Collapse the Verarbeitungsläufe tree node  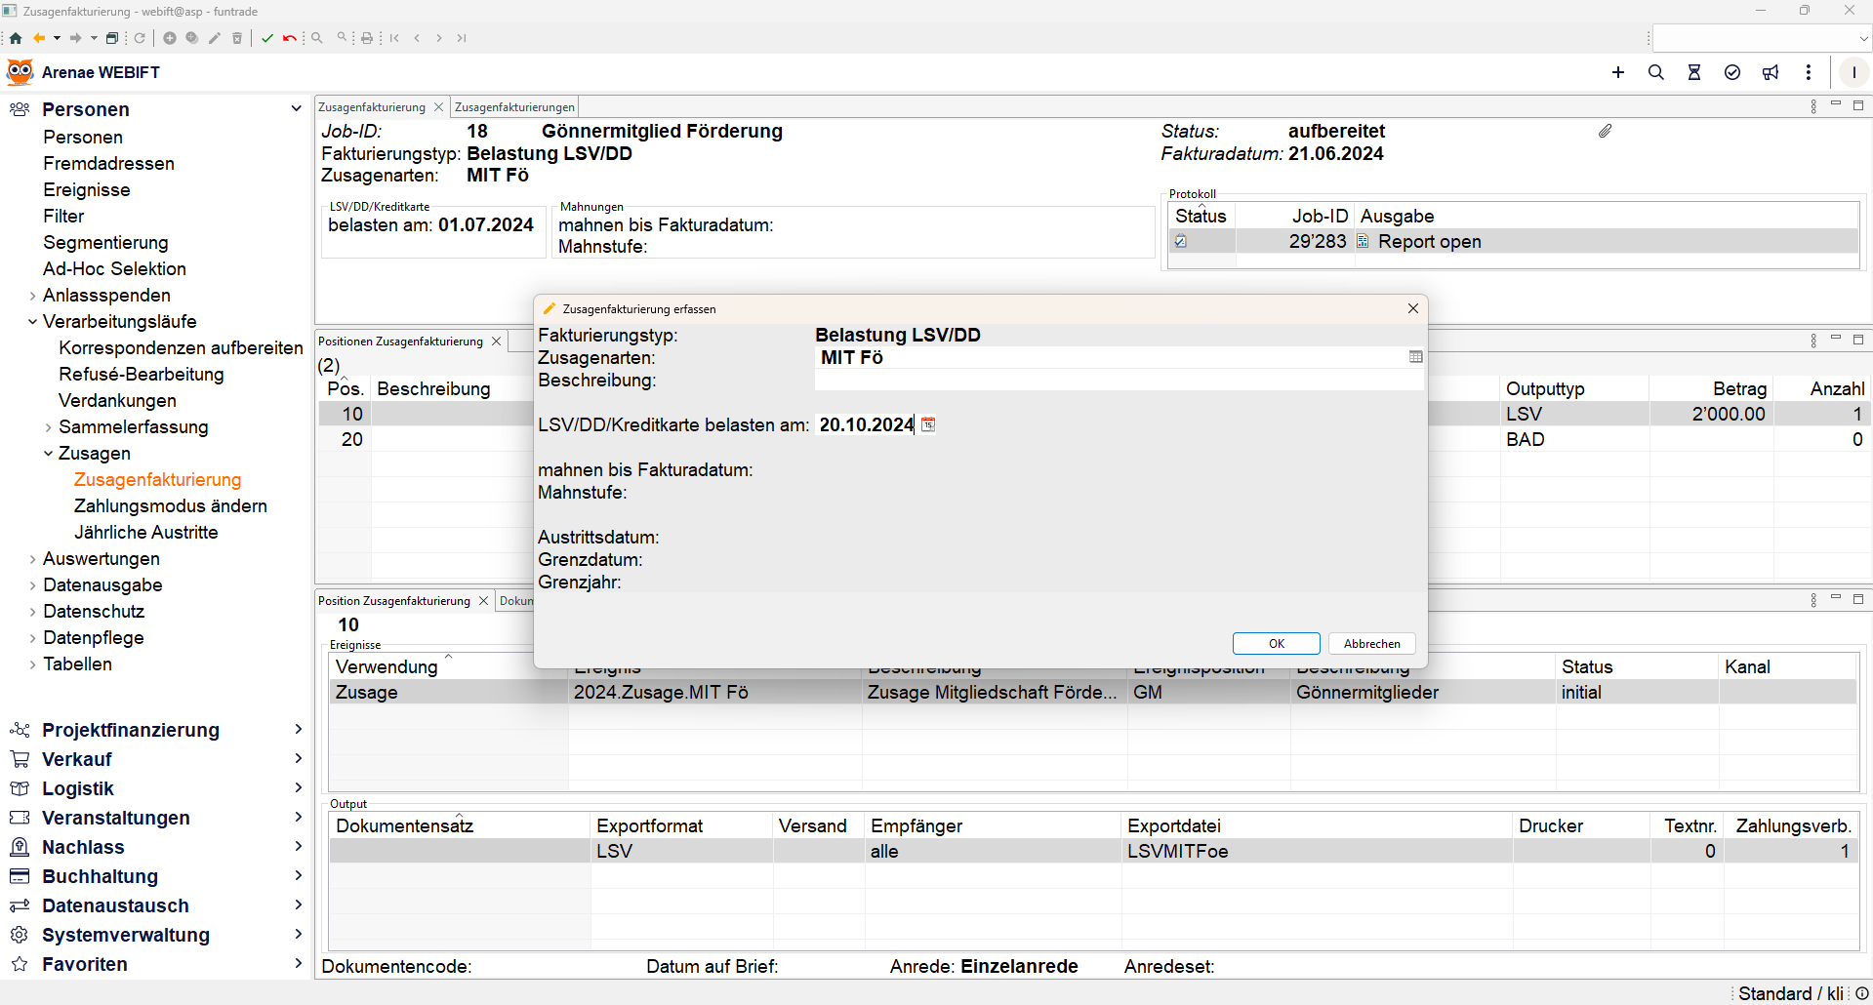(x=32, y=322)
